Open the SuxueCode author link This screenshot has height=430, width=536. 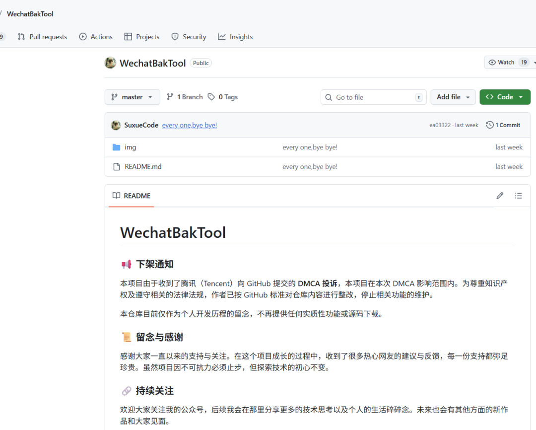click(141, 125)
